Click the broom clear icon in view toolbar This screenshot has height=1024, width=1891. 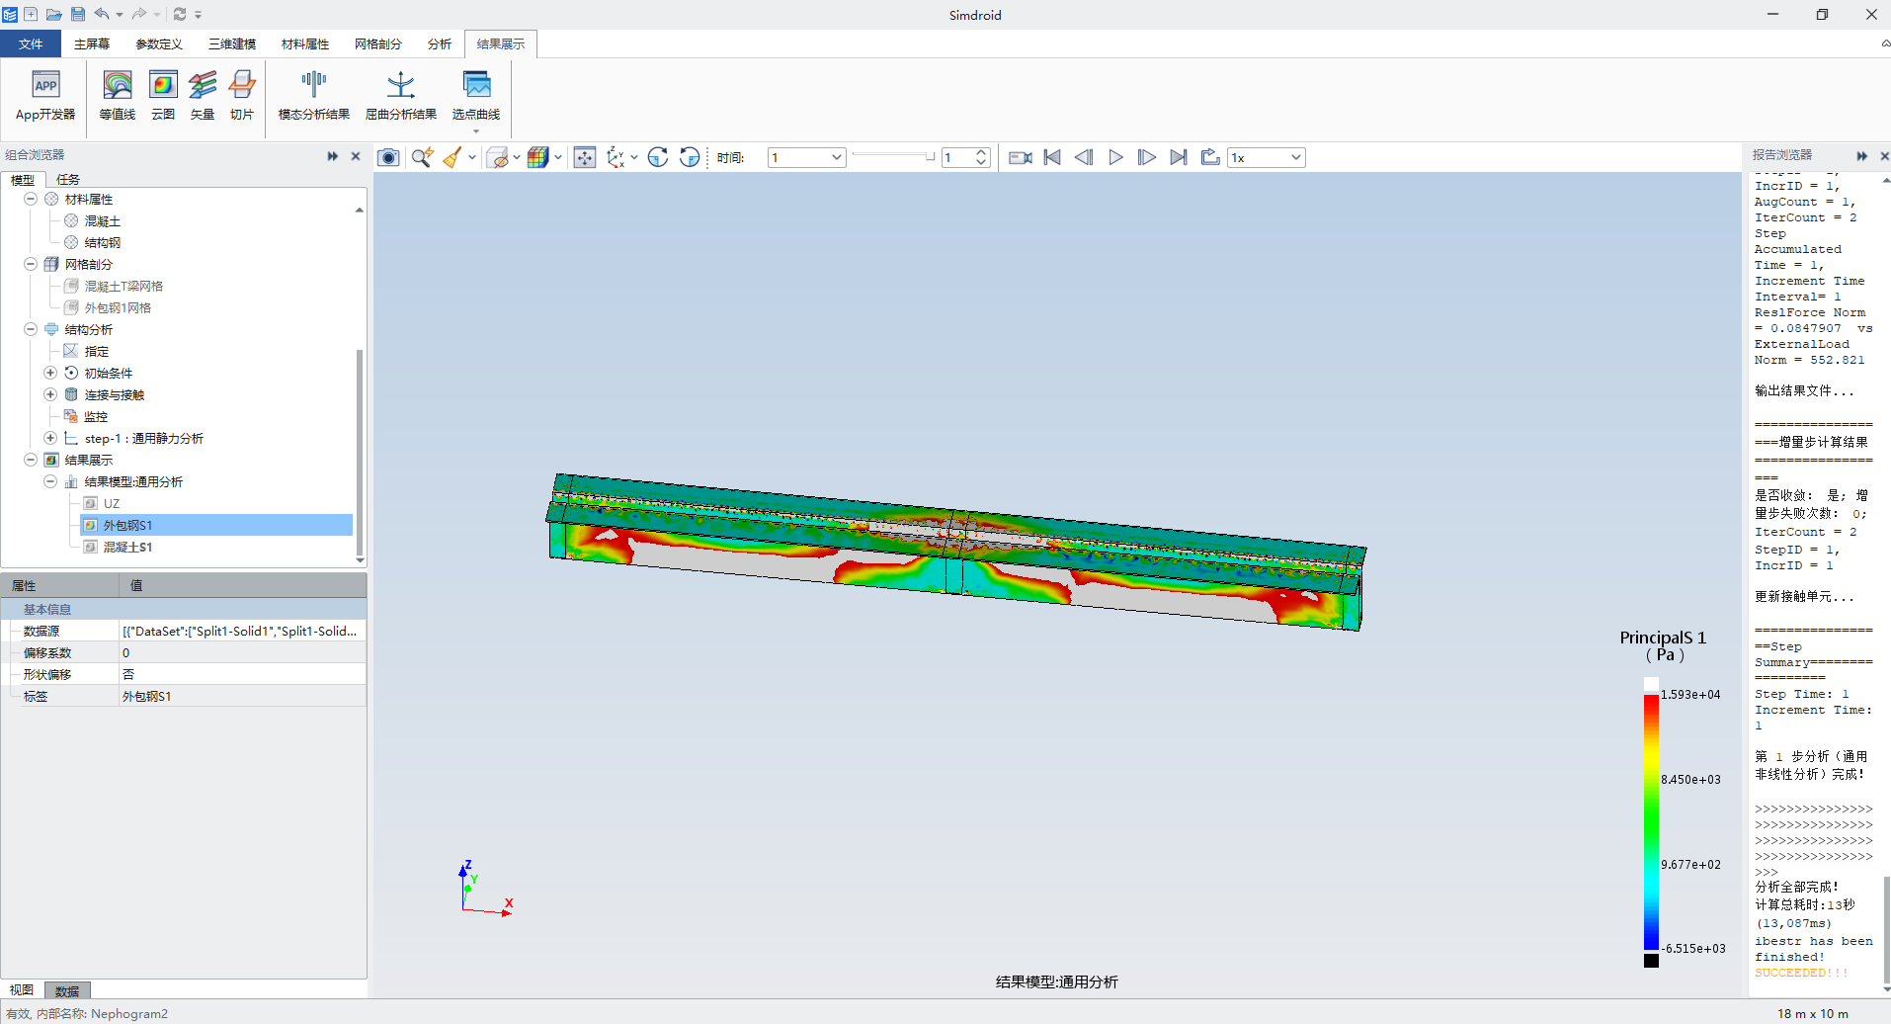pos(452,157)
